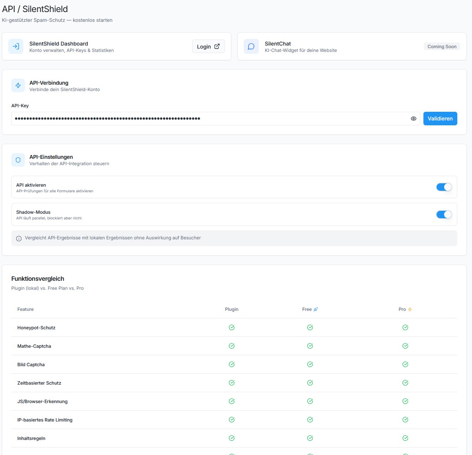
Task: Toggle Inhaltsregeln checkmark in Plugin column
Action: [x=232, y=438]
